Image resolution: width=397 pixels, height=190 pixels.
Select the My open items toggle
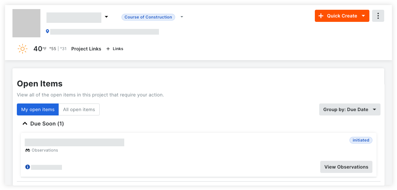38,110
